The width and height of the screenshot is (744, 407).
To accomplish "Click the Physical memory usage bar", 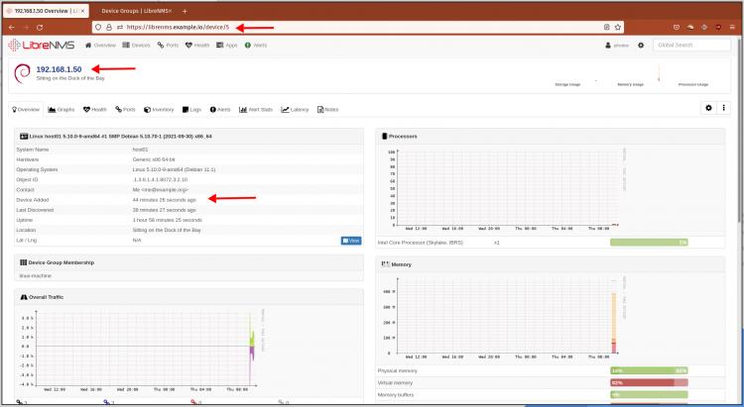I will [x=649, y=370].
